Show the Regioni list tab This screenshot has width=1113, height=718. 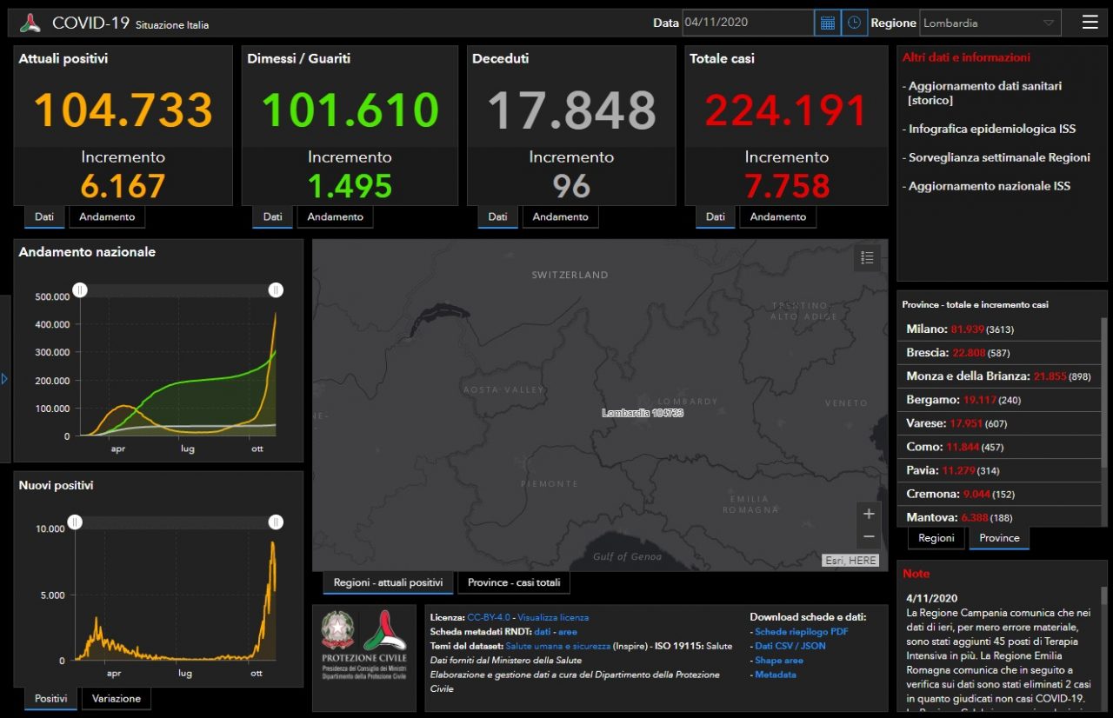[936, 538]
